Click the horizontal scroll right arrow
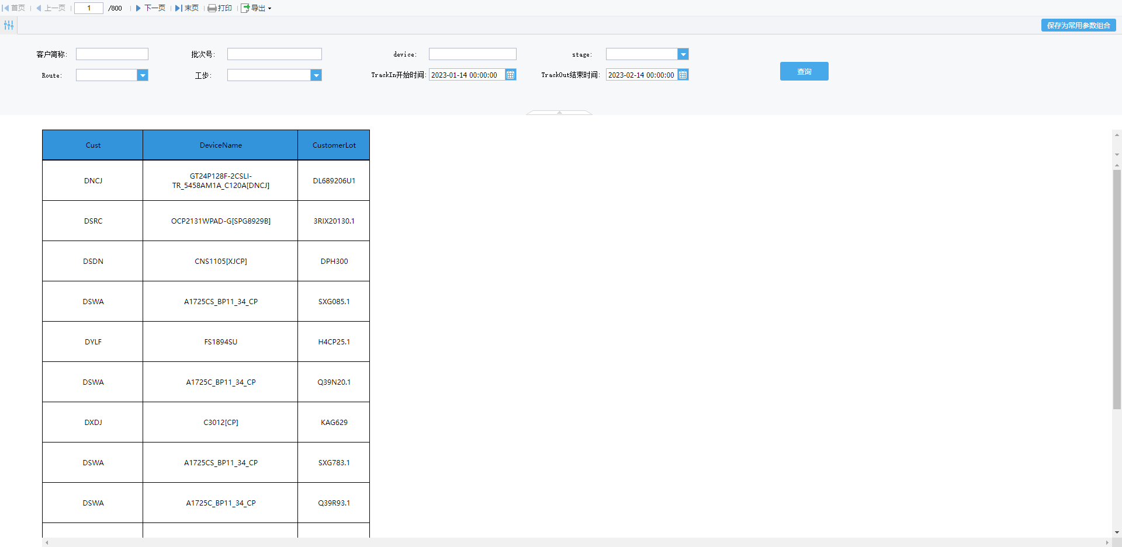The image size is (1122, 547). [1107, 542]
